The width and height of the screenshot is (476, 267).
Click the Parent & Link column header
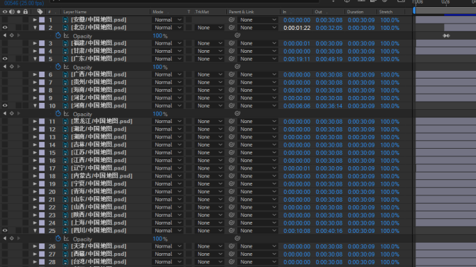pos(241,12)
